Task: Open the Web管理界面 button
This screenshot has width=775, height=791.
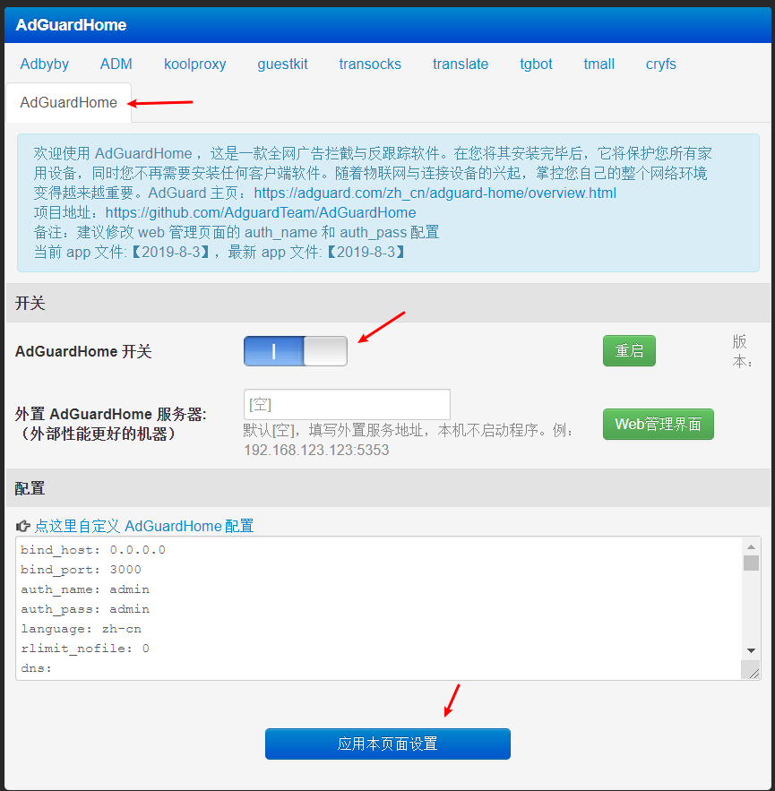Action: click(658, 424)
